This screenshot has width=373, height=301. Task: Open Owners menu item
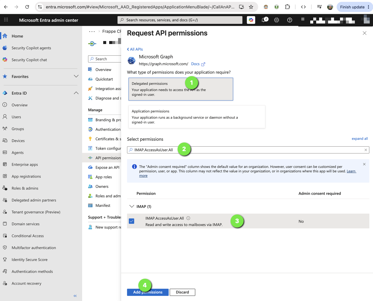[x=102, y=186]
